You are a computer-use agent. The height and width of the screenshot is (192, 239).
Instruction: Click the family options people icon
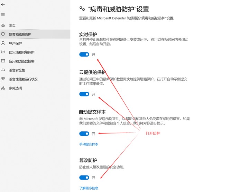[3, 88]
